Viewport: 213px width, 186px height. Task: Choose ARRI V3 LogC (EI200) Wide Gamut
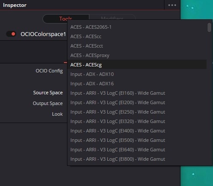click(137, 102)
